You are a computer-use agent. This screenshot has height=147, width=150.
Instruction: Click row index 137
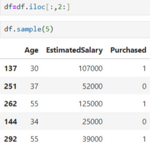pyautogui.click(x=11, y=69)
